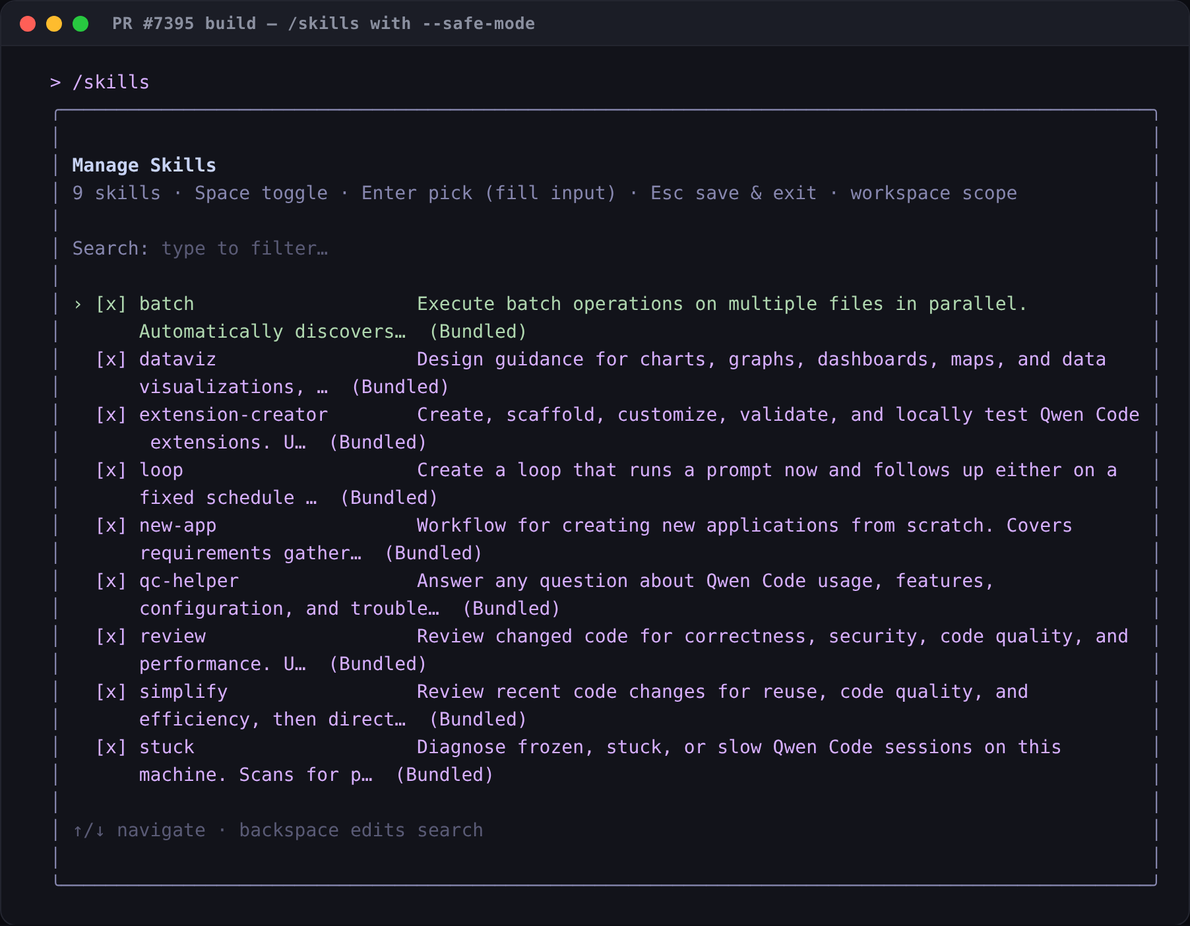Click the 'Enter pick (fill input)' hint

click(489, 193)
